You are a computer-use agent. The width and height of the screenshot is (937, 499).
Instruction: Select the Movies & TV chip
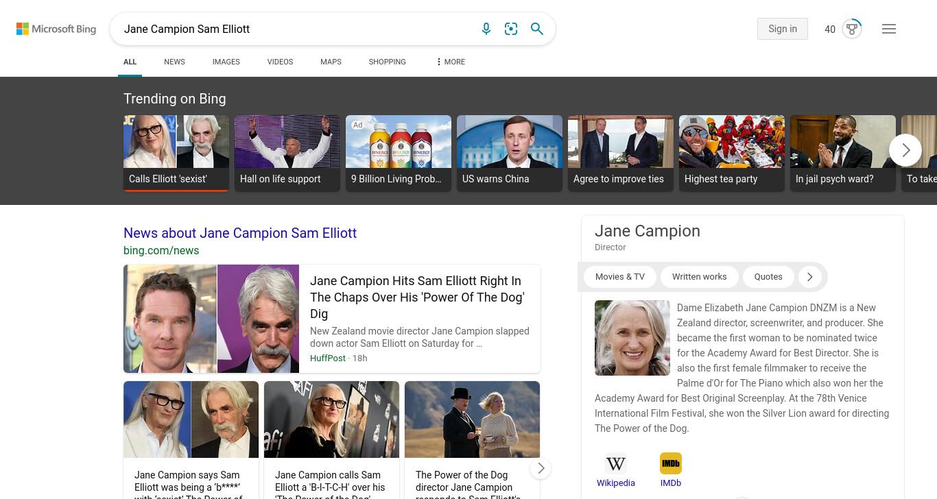click(620, 277)
